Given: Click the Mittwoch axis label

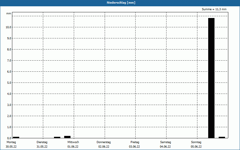Looking at the screenshot, I should 73,142.
